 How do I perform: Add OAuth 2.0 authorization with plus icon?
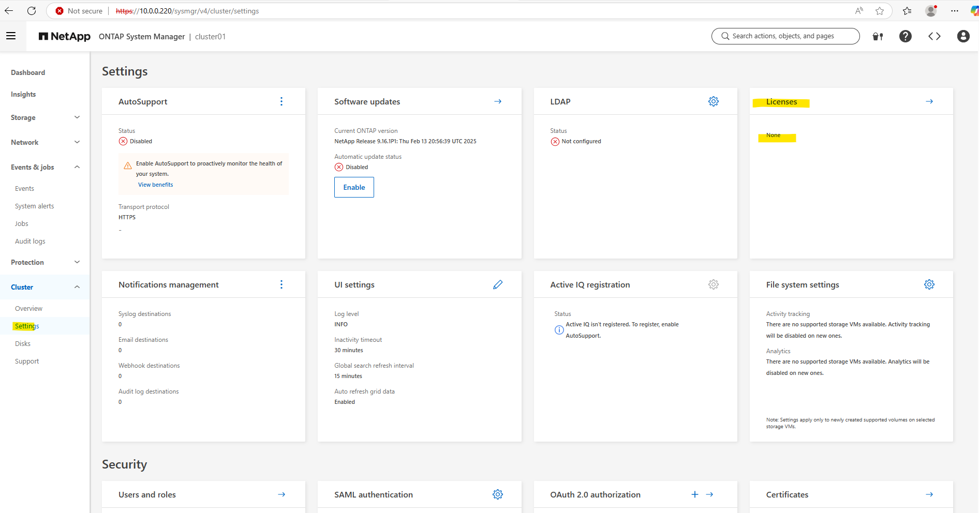(695, 494)
